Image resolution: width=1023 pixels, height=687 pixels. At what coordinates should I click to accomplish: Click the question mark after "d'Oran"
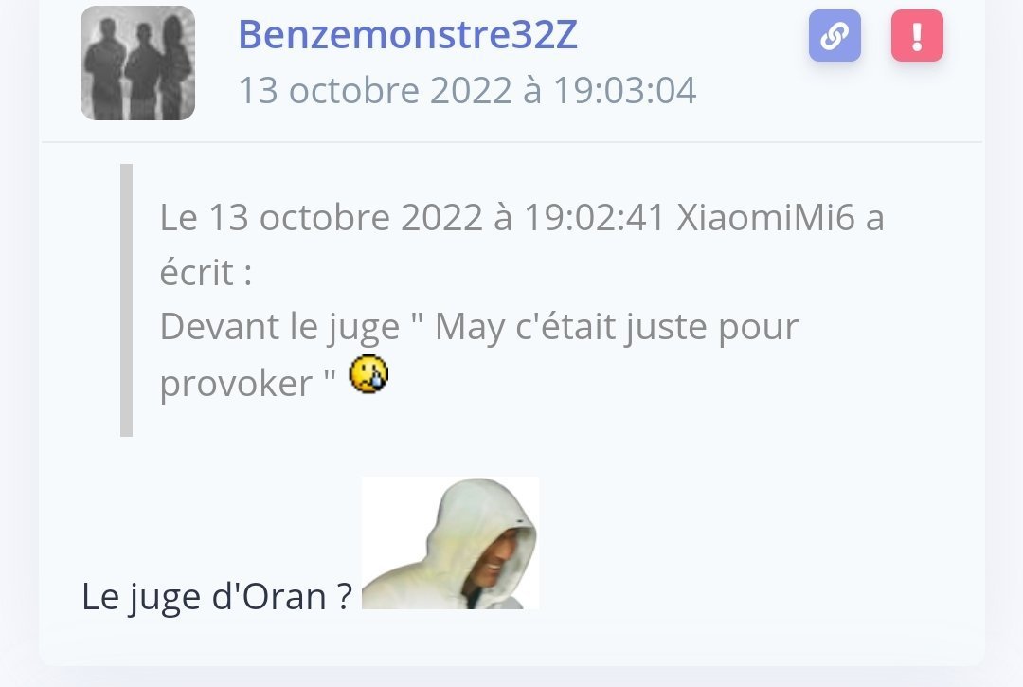(x=345, y=596)
